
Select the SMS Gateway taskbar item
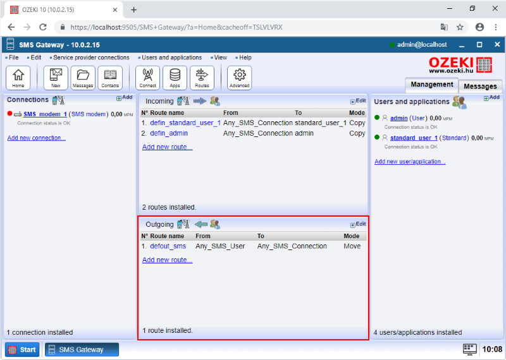82,350
